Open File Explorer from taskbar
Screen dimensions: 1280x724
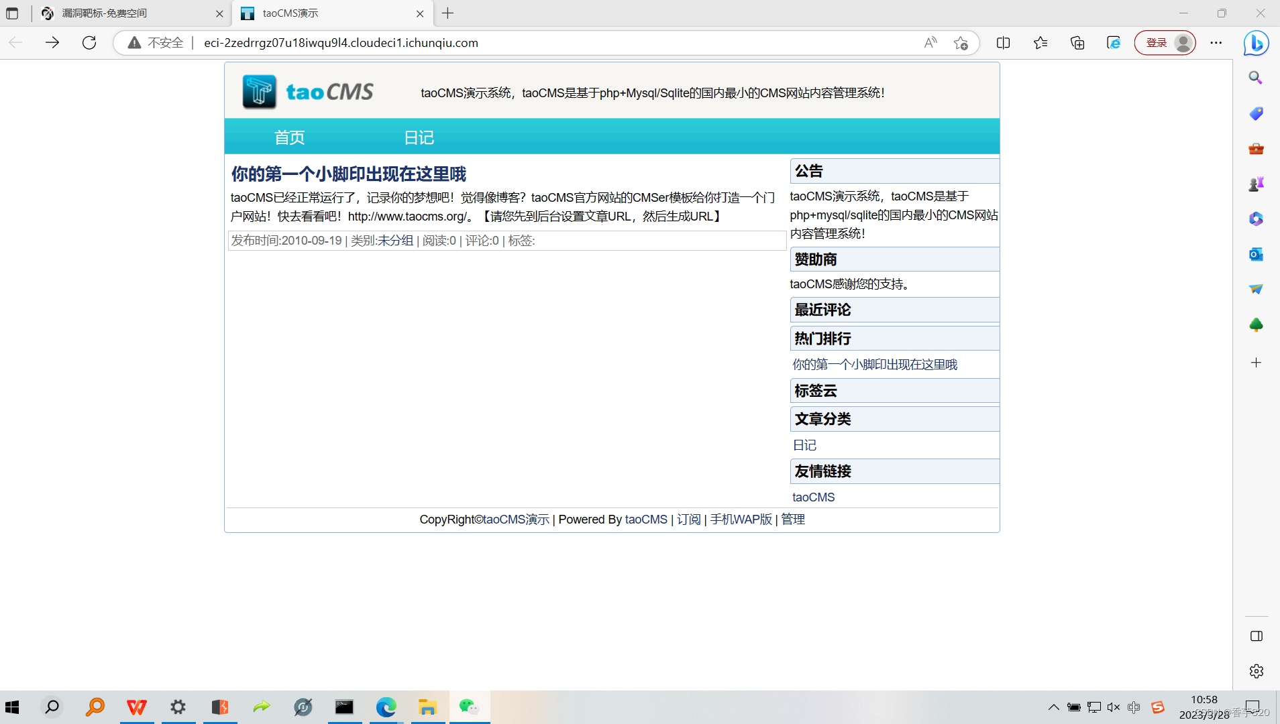[427, 707]
